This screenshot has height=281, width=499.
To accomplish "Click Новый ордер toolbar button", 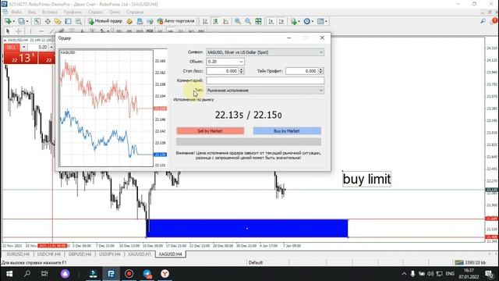I will point(105,21).
